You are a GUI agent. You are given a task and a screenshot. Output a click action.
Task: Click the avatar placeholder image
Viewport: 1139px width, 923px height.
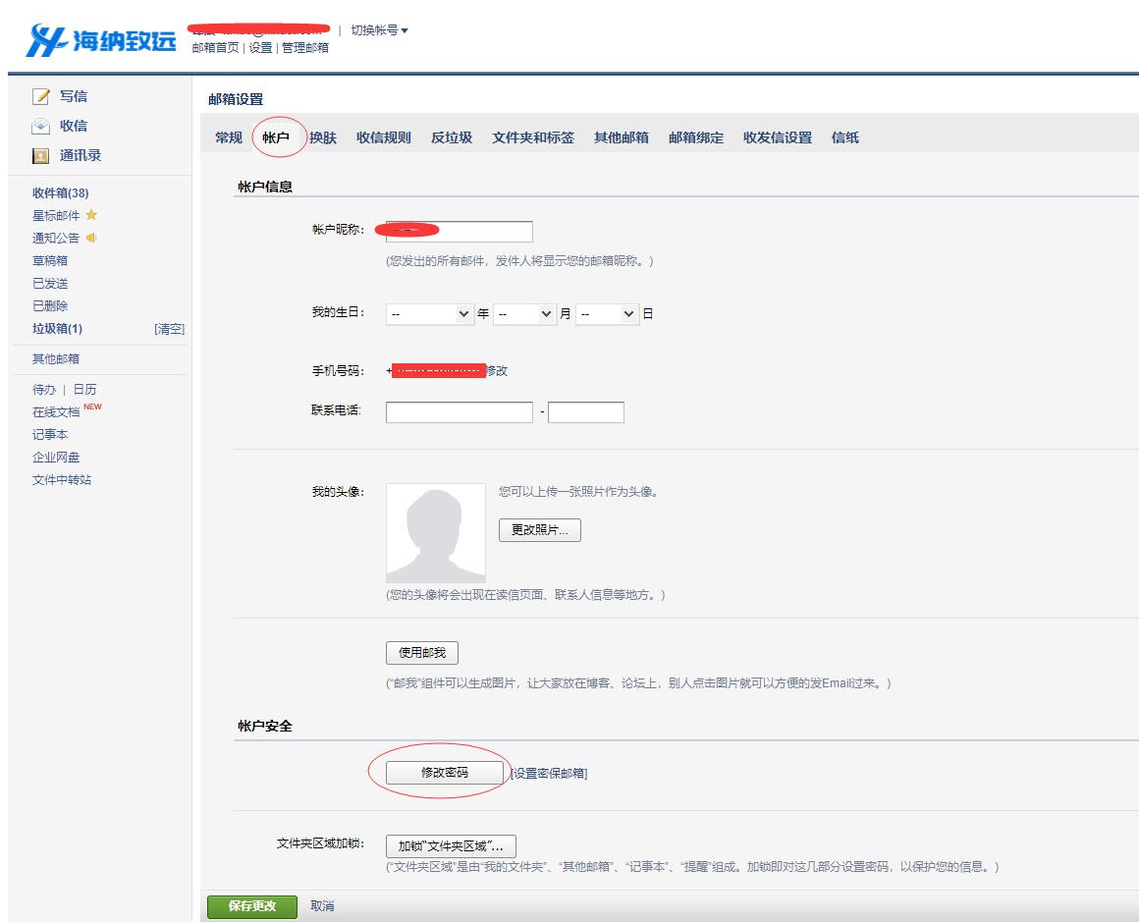click(x=436, y=533)
